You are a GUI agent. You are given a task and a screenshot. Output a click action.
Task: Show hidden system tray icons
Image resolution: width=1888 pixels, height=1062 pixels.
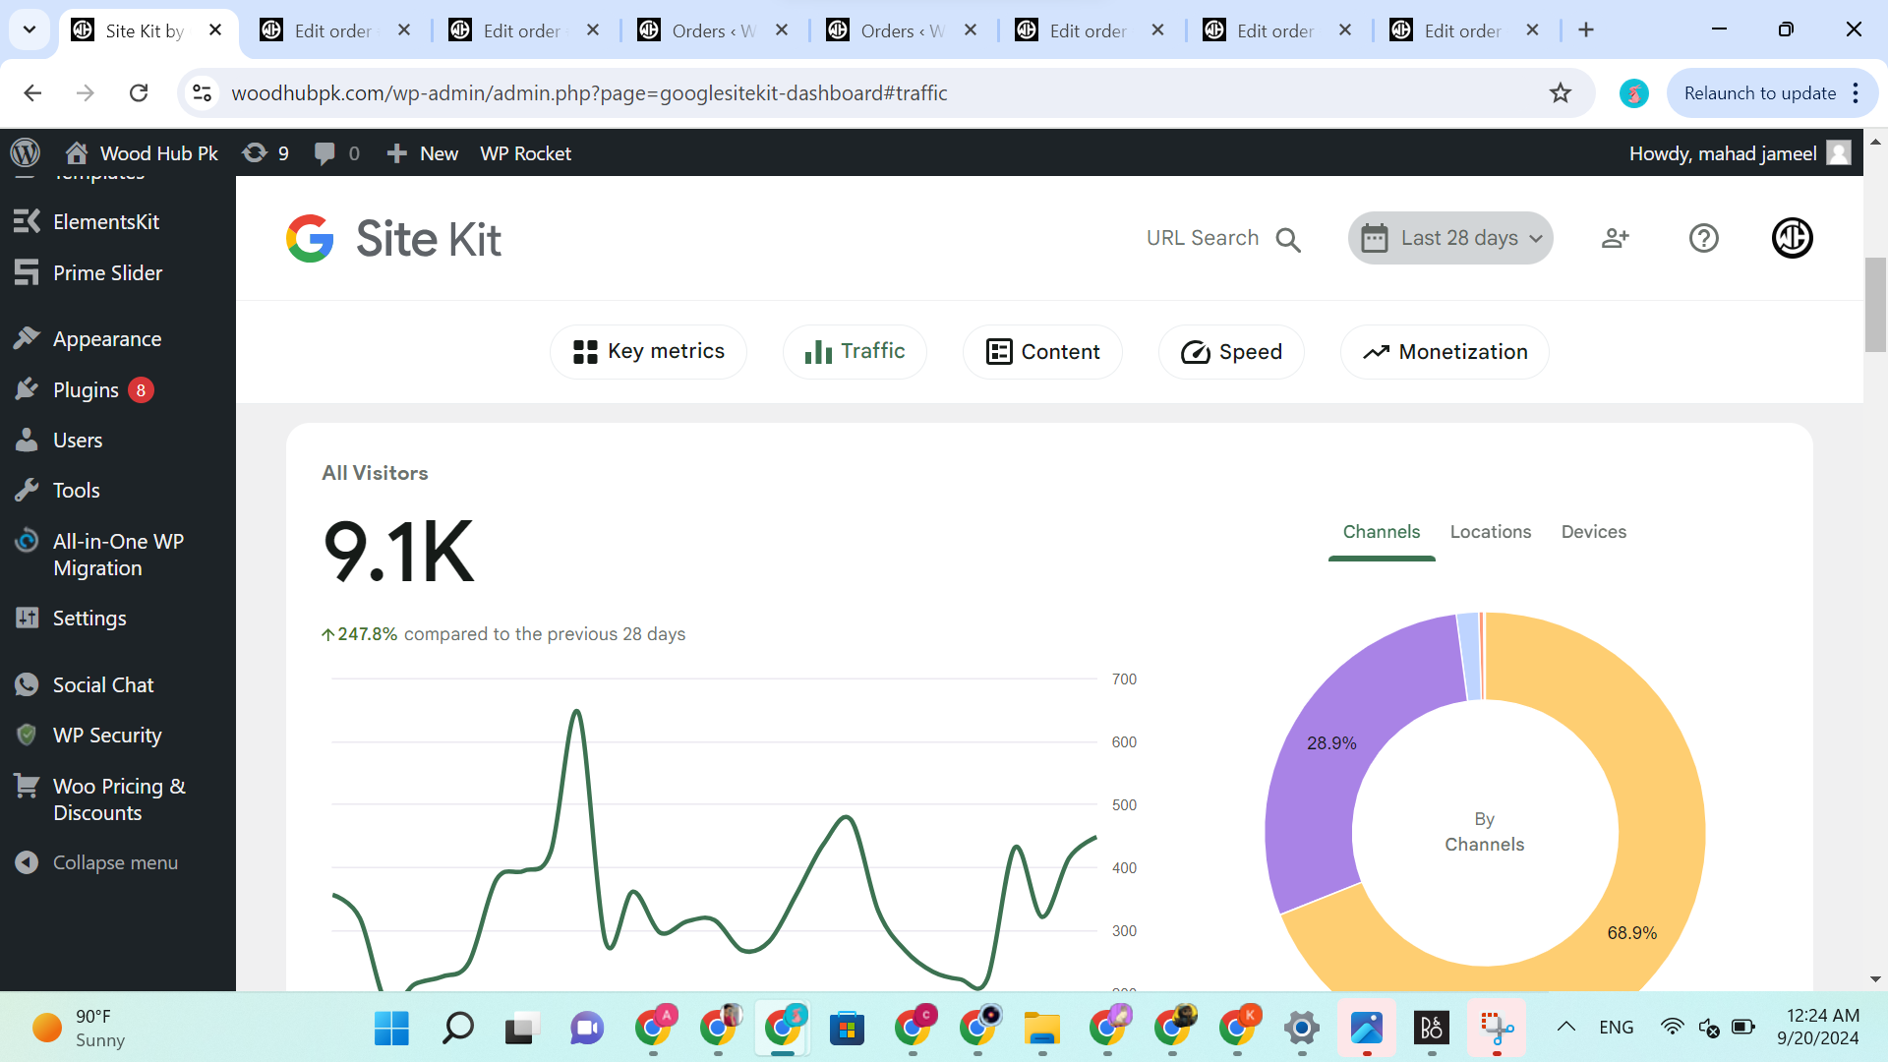(x=1566, y=1027)
